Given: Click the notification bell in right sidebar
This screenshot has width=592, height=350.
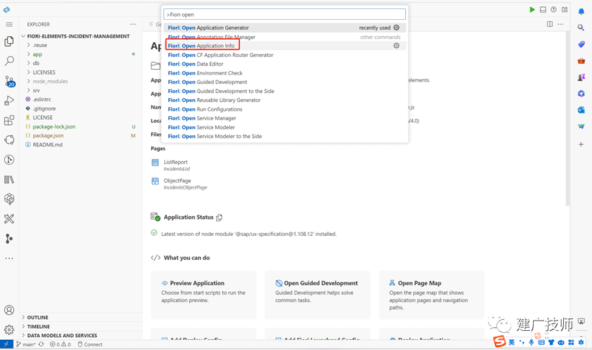Looking at the screenshot, I should (581, 12).
